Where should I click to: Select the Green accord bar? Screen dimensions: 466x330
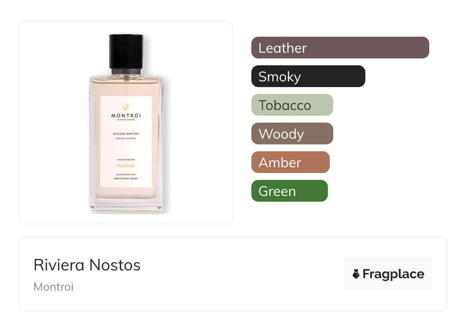(290, 191)
